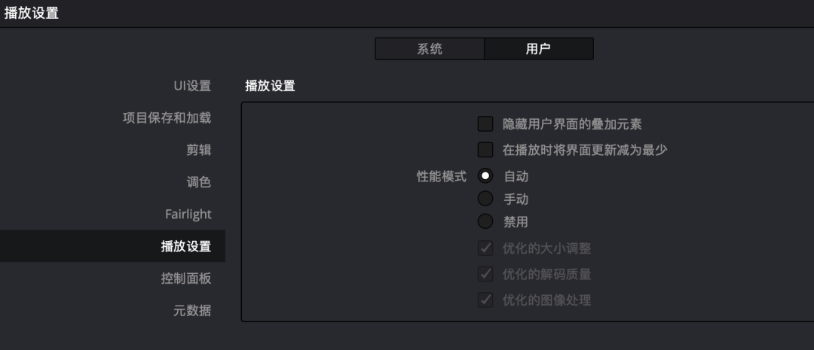The image size is (814, 350).
Task: Enable 隐藏用户界面的叠加元素 checkbox
Action: tap(485, 124)
